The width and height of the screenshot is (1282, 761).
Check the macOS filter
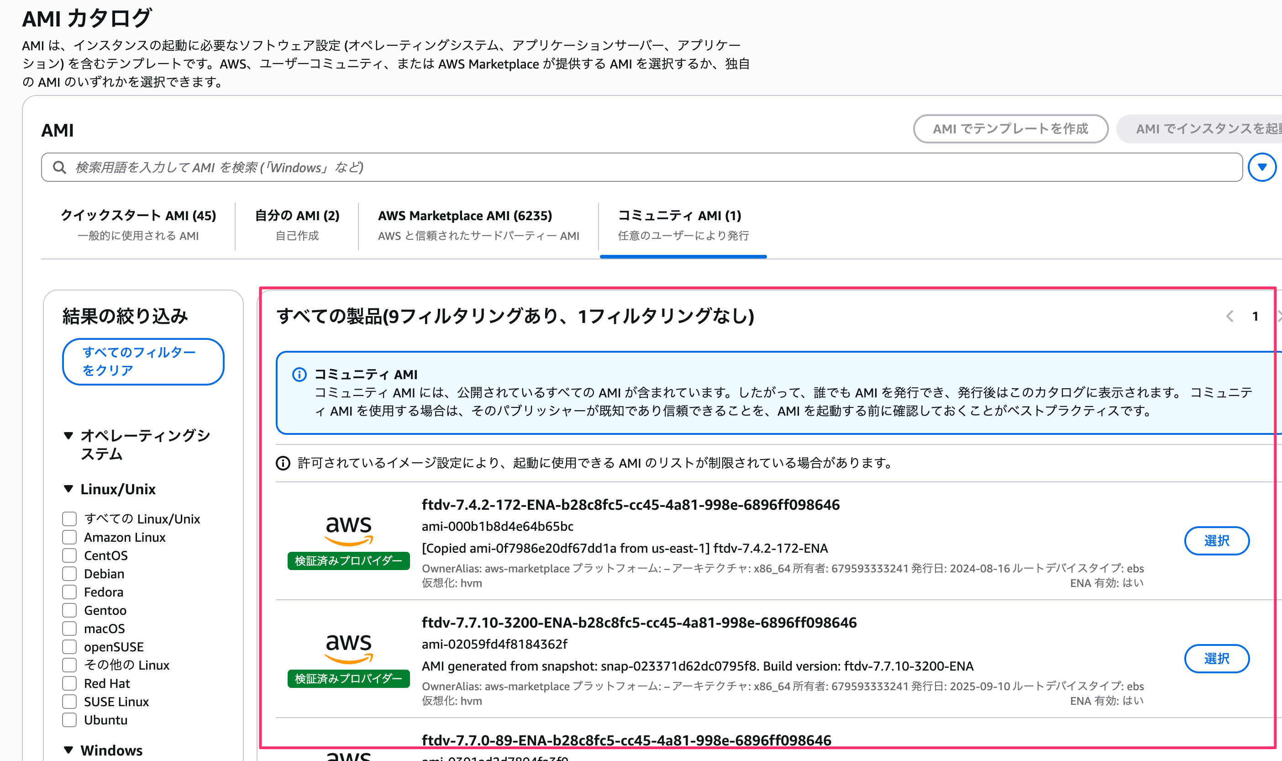pyautogui.click(x=69, y=629)
